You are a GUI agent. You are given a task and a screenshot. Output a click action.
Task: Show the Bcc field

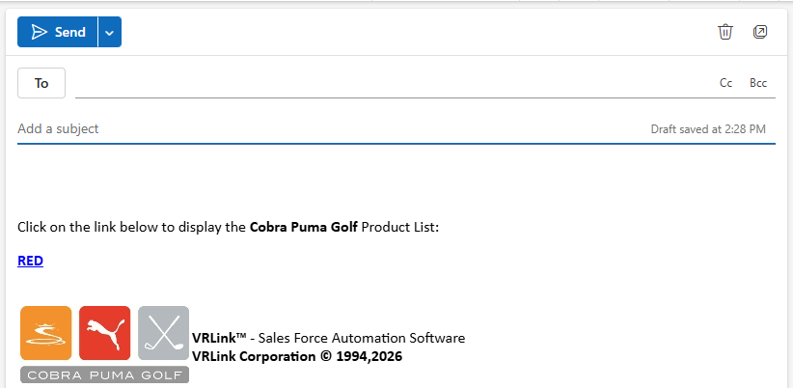pyautogui.click(x=758, y=83)
